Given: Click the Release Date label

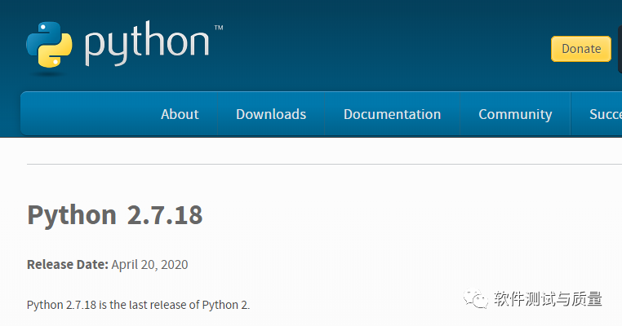Looking at the screenshot, I should click(x=67, y=264).
